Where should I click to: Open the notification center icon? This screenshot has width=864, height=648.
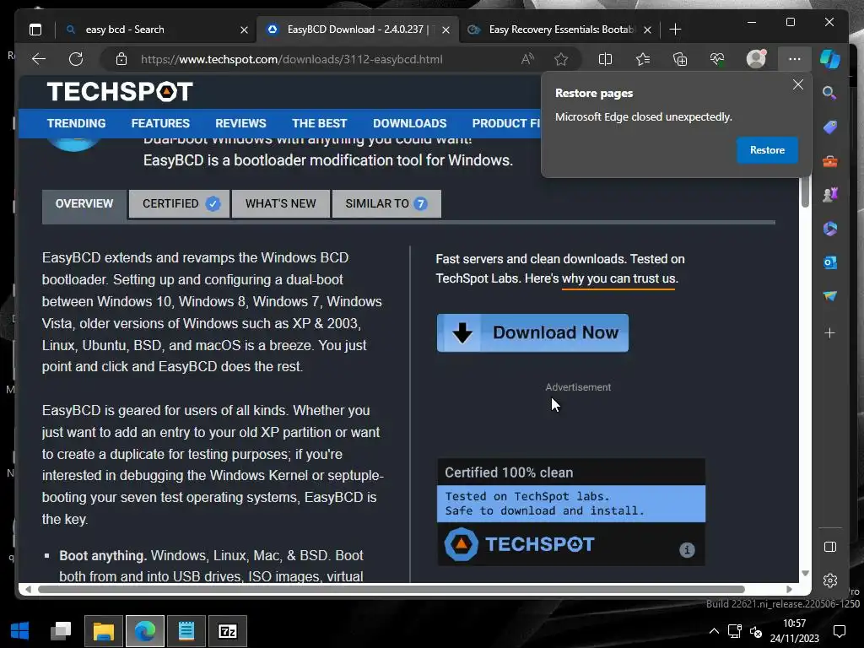tap(840, 631)
